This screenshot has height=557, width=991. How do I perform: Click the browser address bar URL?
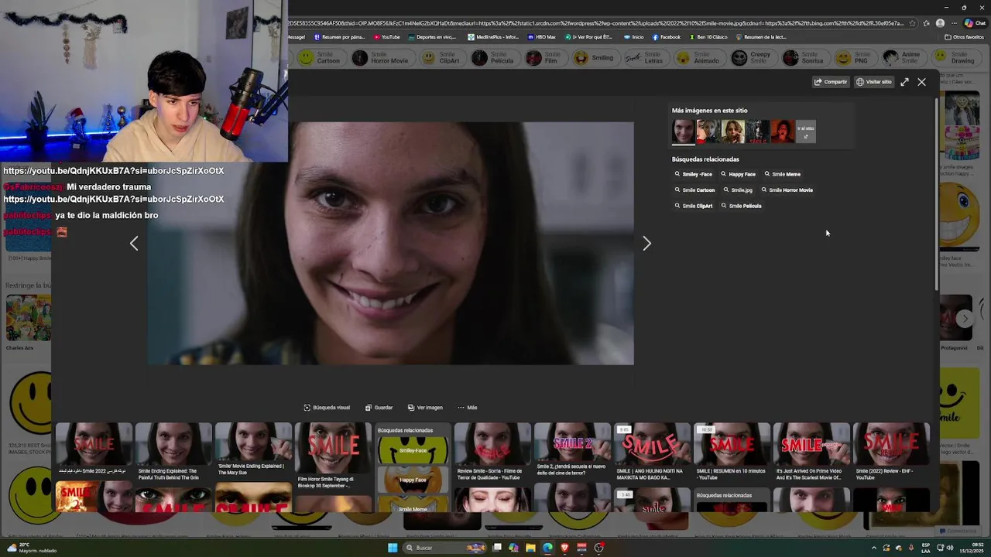tap(596, 23)
